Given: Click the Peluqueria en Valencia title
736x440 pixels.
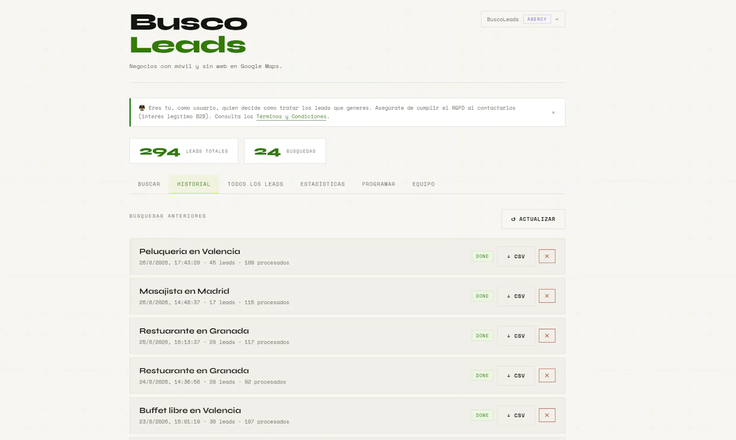Looking at the screenshot, I should (x=190, y=251).
